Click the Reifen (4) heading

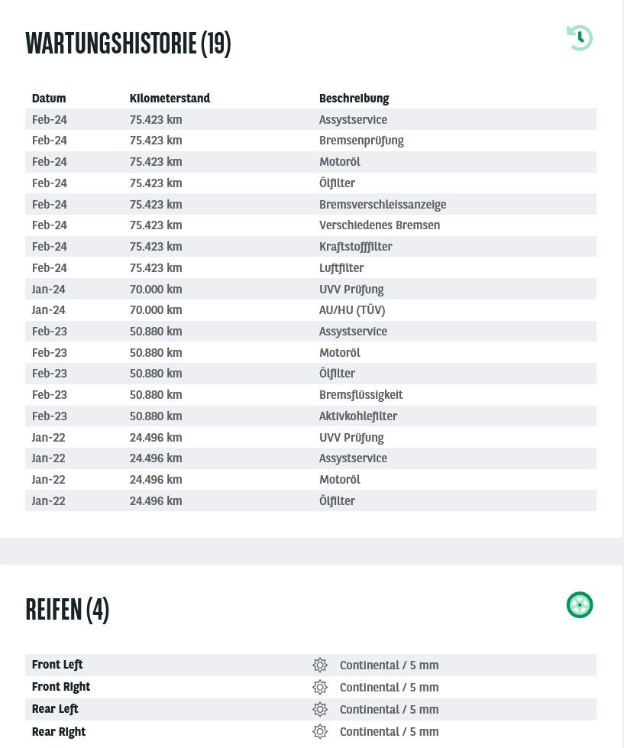[x=67, y=610]
